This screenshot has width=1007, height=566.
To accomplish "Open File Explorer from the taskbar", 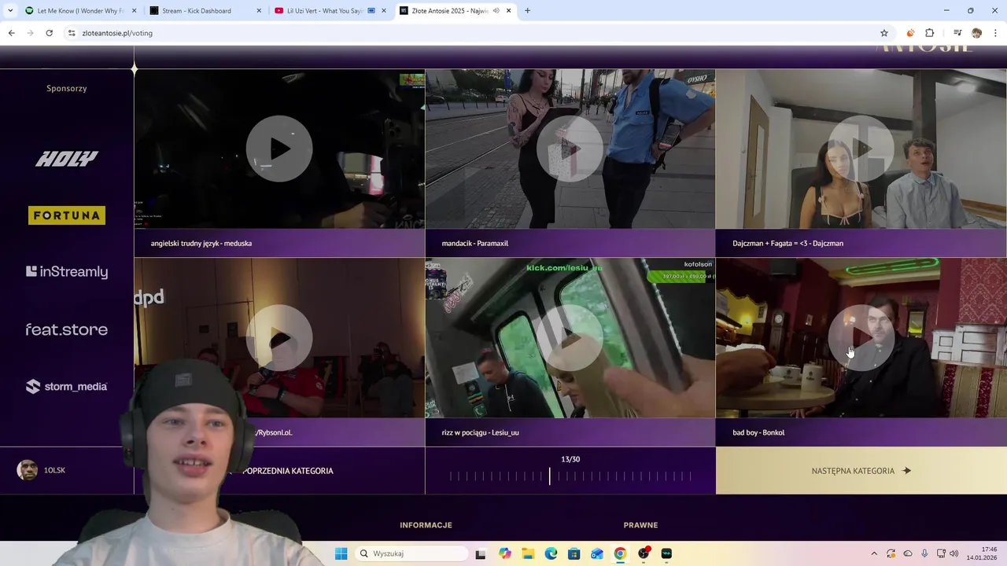I will (x=528, y=553).
